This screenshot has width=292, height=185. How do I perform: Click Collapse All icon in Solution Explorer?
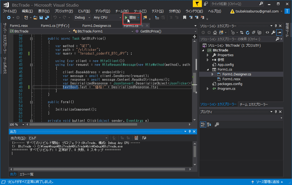(x=253, y=32)
